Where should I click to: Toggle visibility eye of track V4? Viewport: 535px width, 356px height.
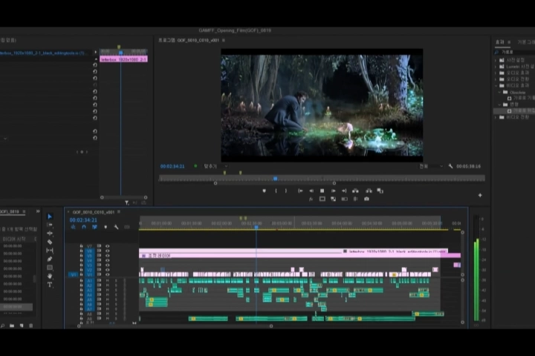click(108, 260)
